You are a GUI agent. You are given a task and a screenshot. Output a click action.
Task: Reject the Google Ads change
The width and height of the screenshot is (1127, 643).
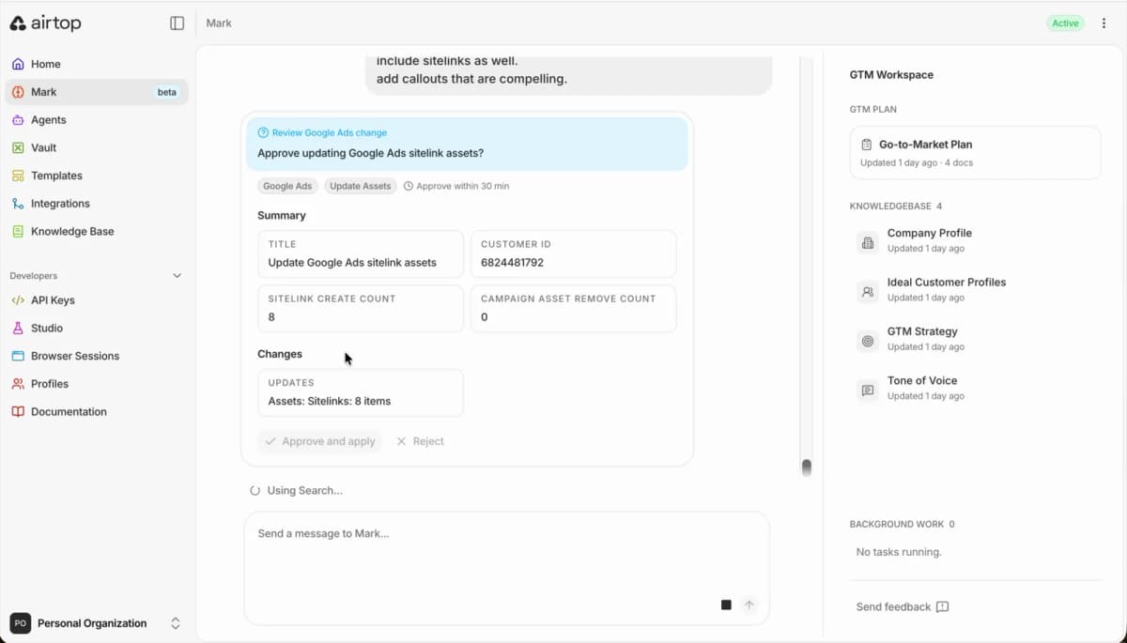pyautogui.click(x=420, y=441)
